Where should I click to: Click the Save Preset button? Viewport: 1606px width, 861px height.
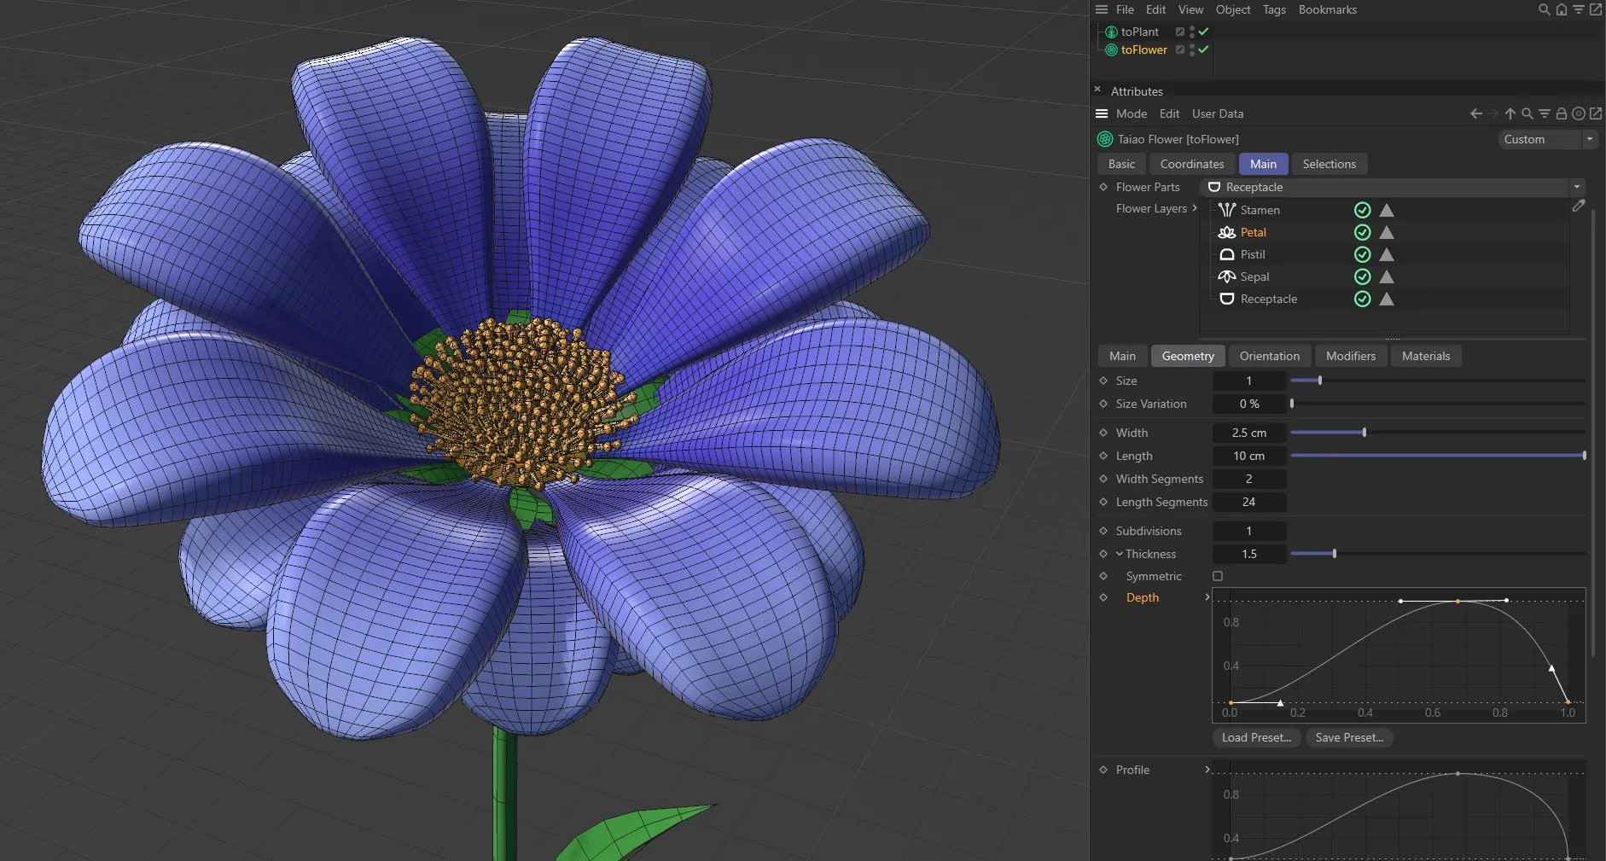click(1349, 737)
